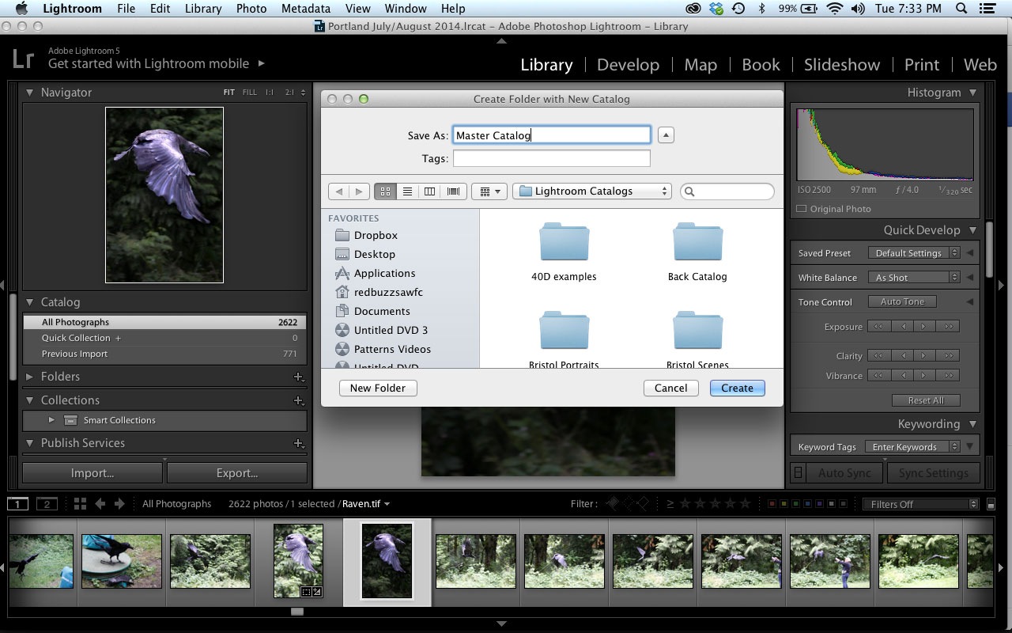The image size is (1012, 633).
Task: Switch to the Develop module
Action: click(x=628, y=65)
